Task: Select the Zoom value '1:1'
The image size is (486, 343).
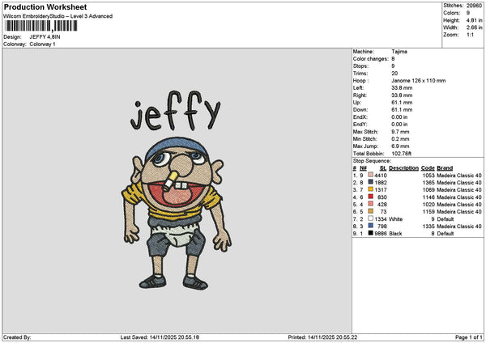Action: [x=470, y=35]
